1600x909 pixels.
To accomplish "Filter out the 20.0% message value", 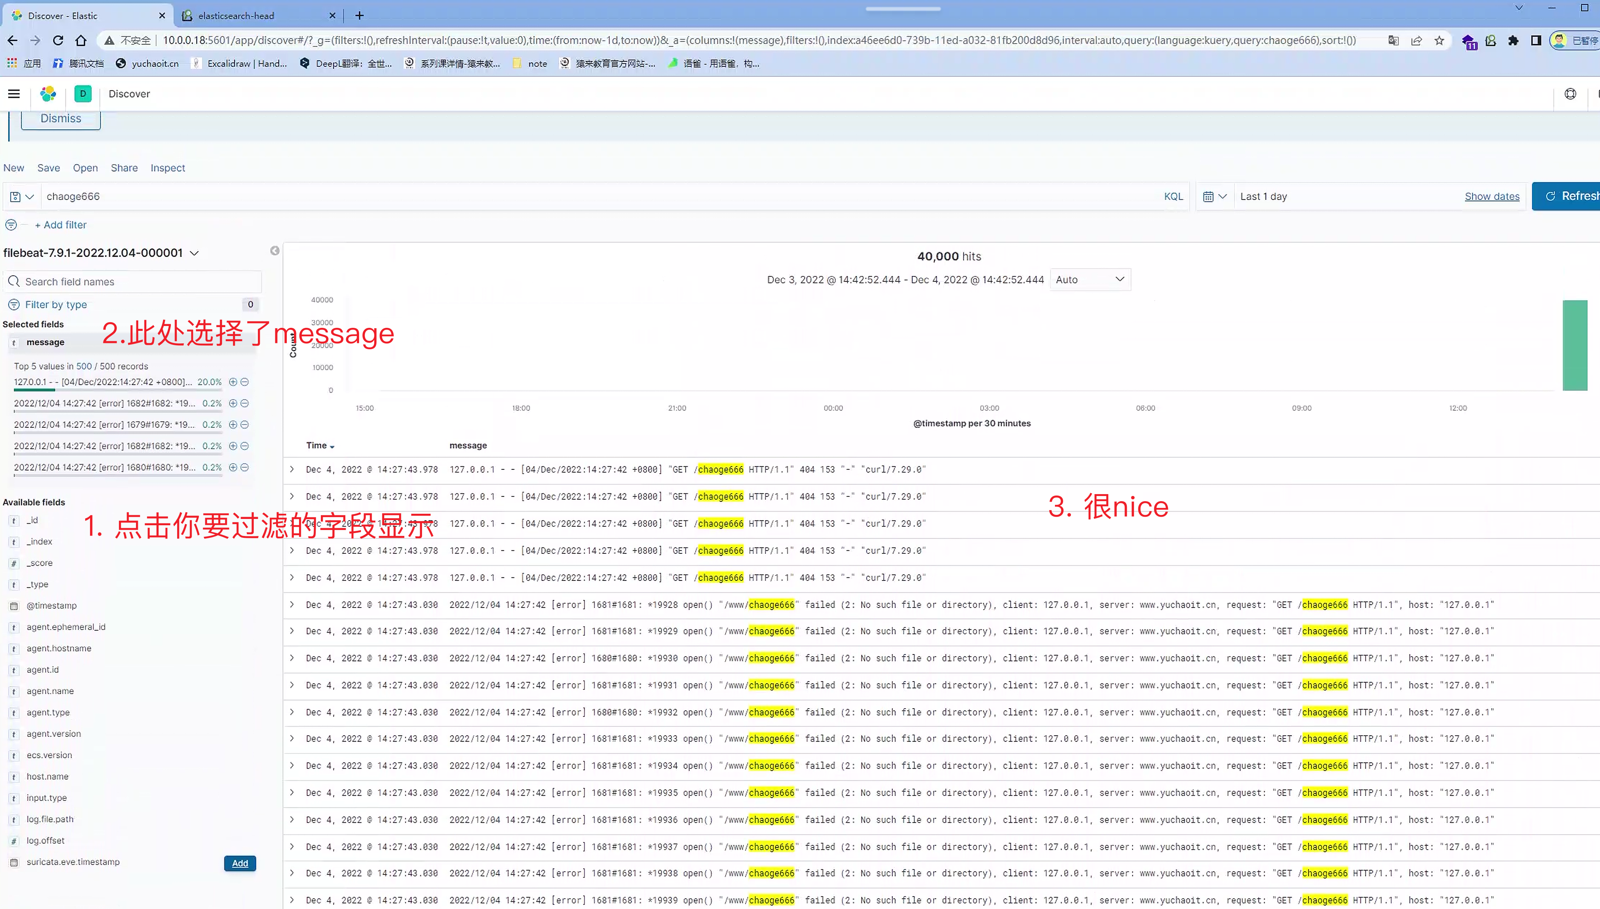I will [x=245, y=382].
